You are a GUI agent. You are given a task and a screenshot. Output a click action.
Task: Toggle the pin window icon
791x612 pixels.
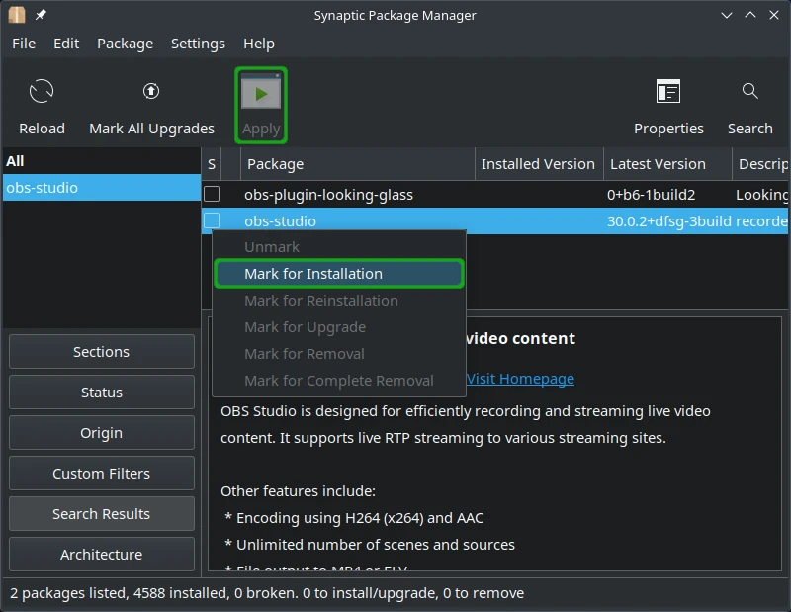(41, 15)
